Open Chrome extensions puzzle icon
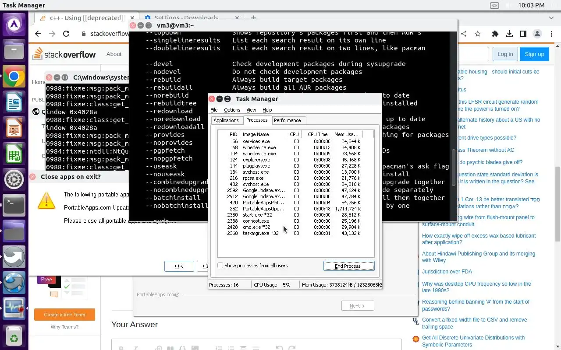The width and height of the screenshot is (561, 350). [x=495, y=34]
